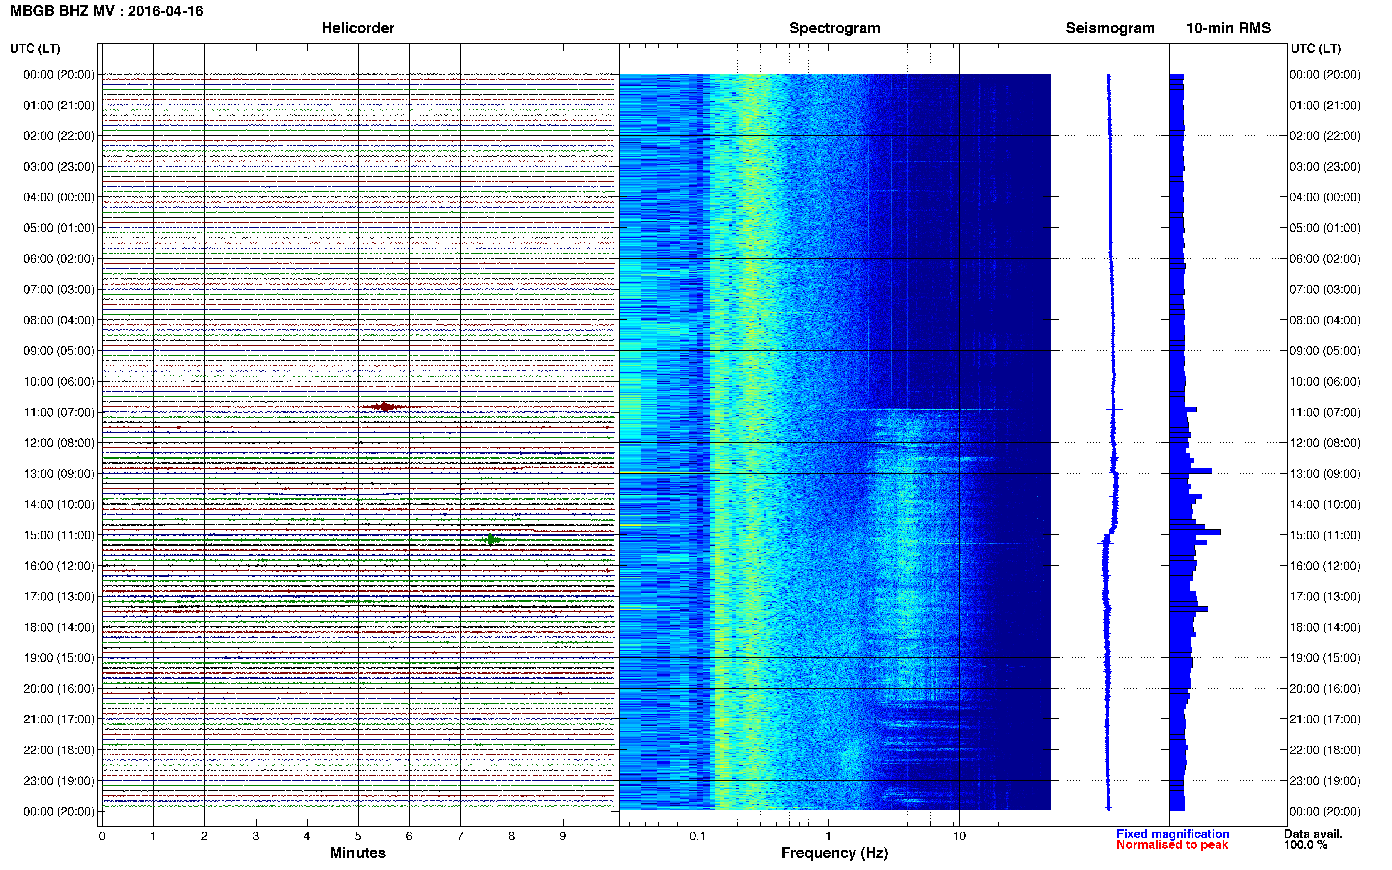
Task: Click the 'Data avail.' label
Action: click(1313, 834)
